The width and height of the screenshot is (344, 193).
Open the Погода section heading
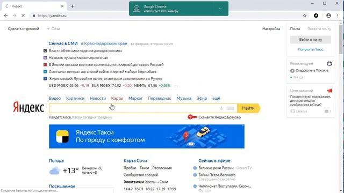pos(56,161)
